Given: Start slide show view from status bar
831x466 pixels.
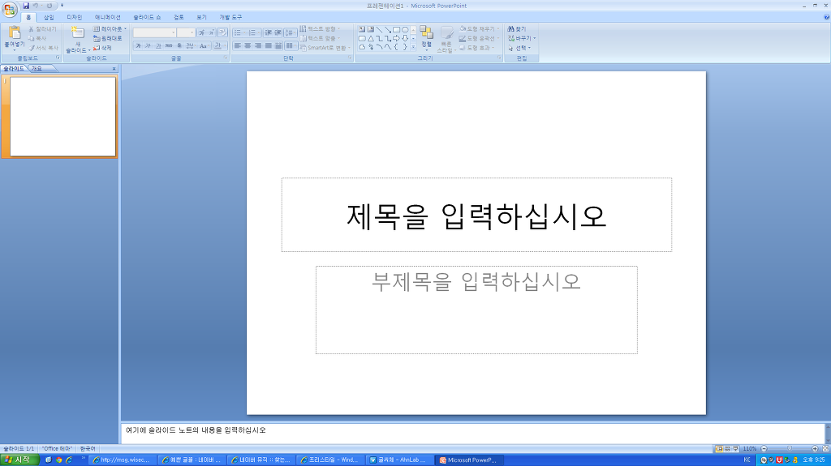Looking at the screenshot, I should click(735, 448).
